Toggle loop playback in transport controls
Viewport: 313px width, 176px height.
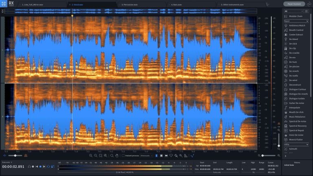[48, 166]
